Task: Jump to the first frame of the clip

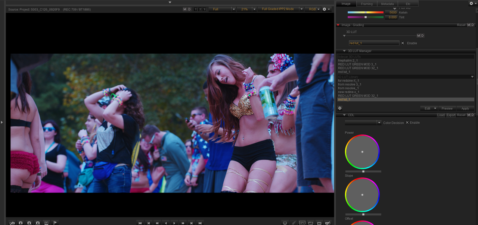Action: (x=140, y=223)
